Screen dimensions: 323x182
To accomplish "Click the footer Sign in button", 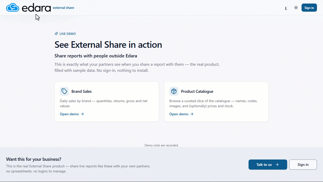I will pyautogui.click(x=303, y=165).
